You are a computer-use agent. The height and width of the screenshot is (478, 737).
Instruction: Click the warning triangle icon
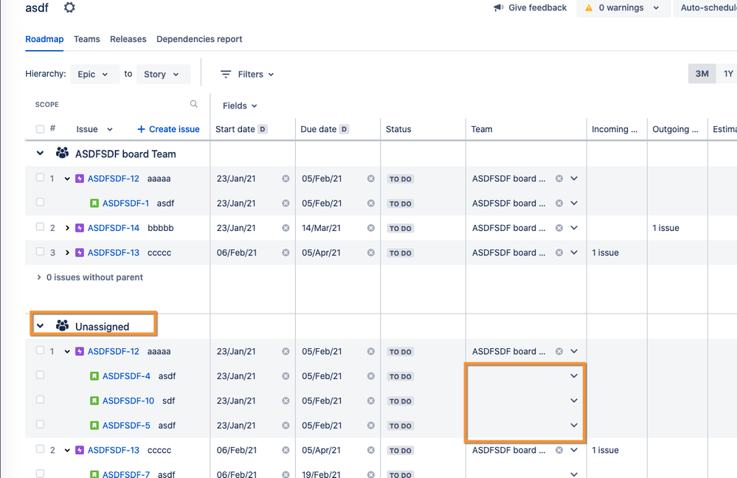(x=589, y=8)
